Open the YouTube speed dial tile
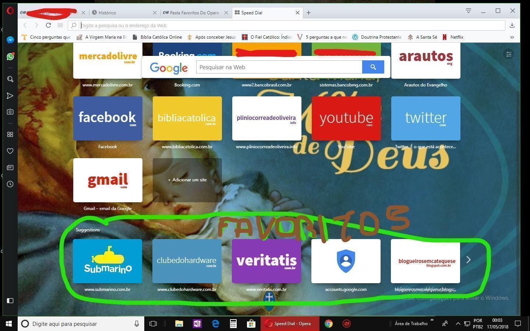The image size is (530, 331). (x=346, y=118)
